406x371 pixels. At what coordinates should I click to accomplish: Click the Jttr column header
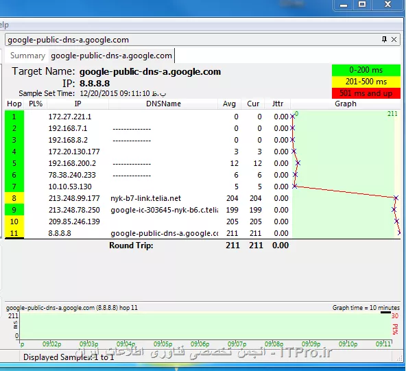(x=278, y=104)
